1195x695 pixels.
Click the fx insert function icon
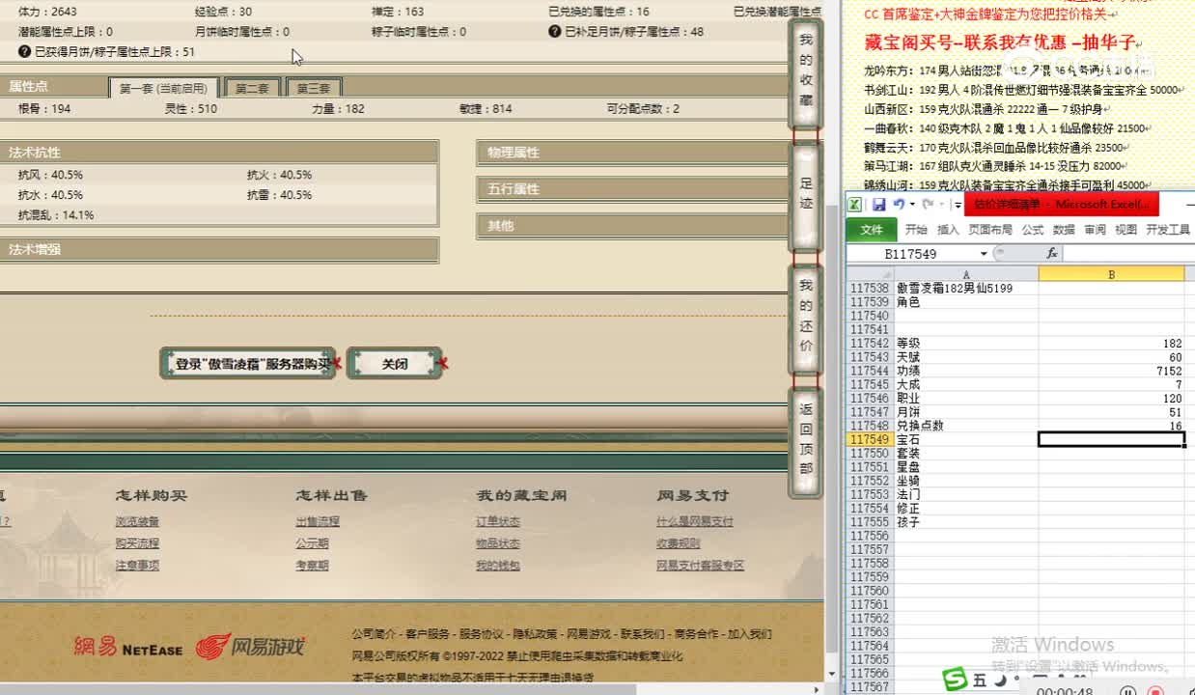click(x=1051, y=253)
